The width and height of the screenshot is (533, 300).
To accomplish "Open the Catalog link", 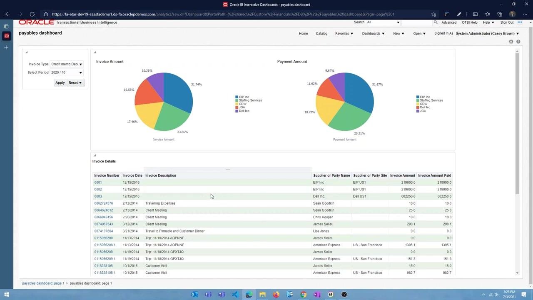I will (321, 33).
